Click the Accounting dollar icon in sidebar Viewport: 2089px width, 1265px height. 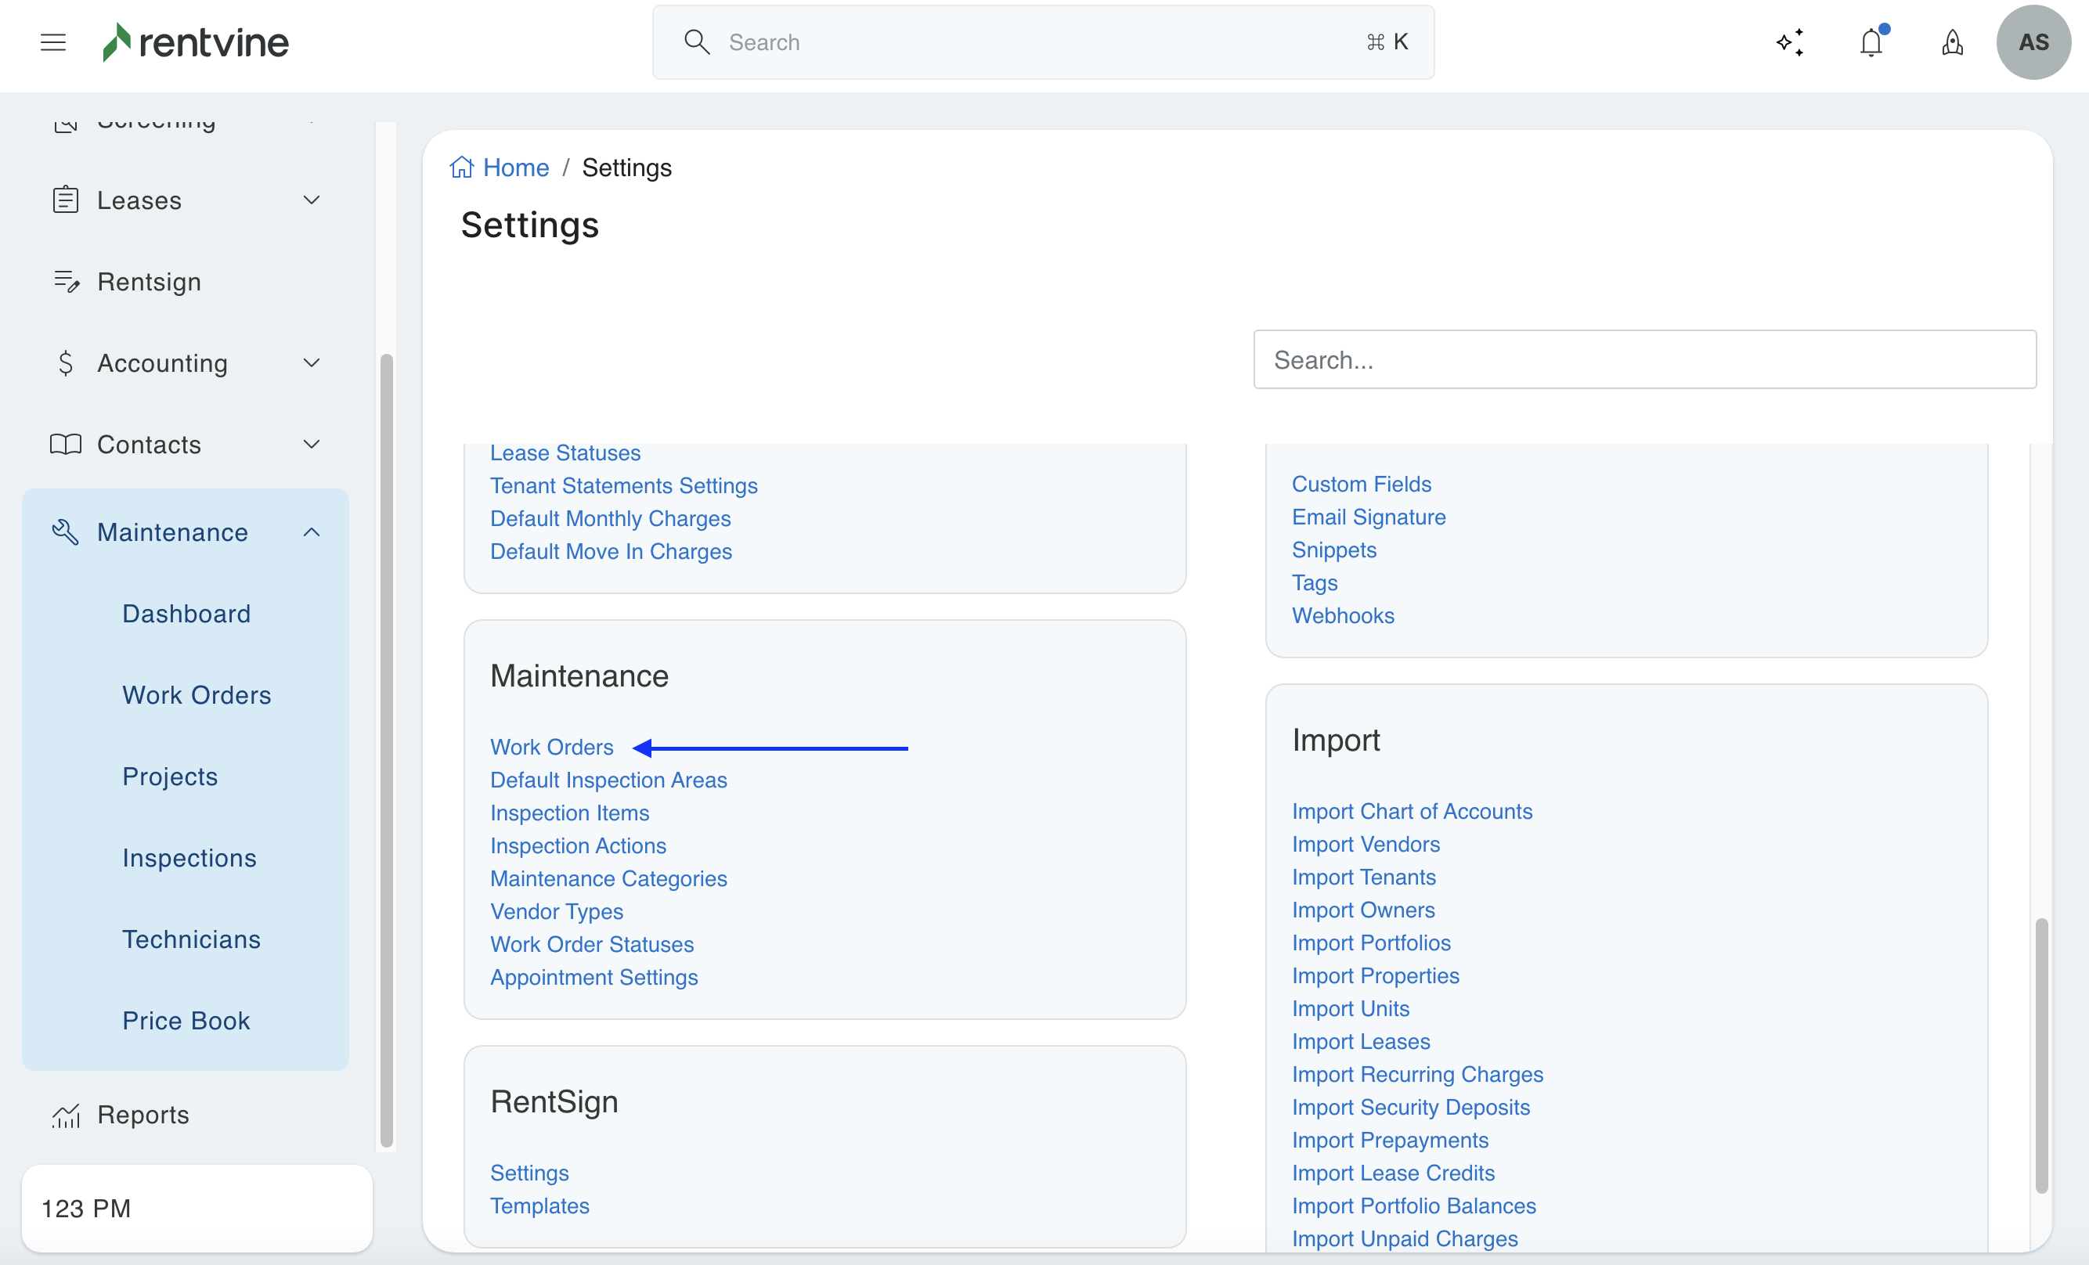[x=67, y=362]
